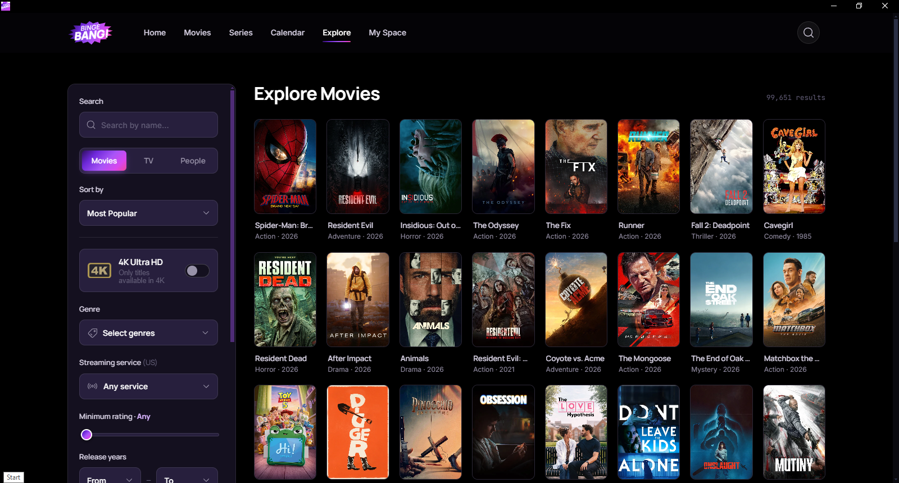Click the tag icon in genre selector

point(93,333)
